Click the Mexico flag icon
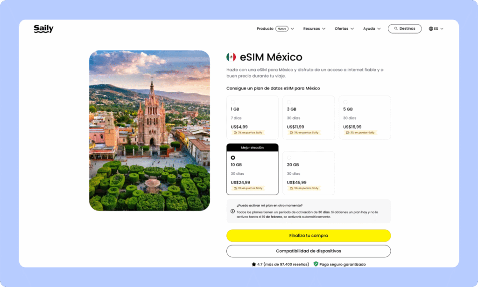The image size is (478, 287). [231, 57]
